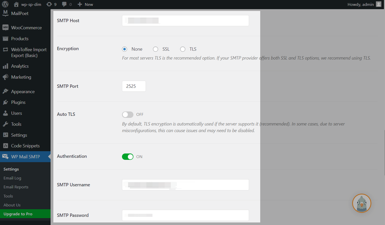Disable the Authentication toggle
The image size is (385, 225).
(128, 157)
